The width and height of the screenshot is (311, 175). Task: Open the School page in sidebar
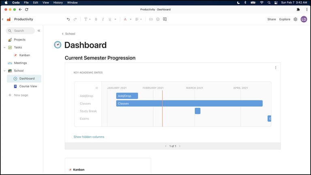click(19, 70)
